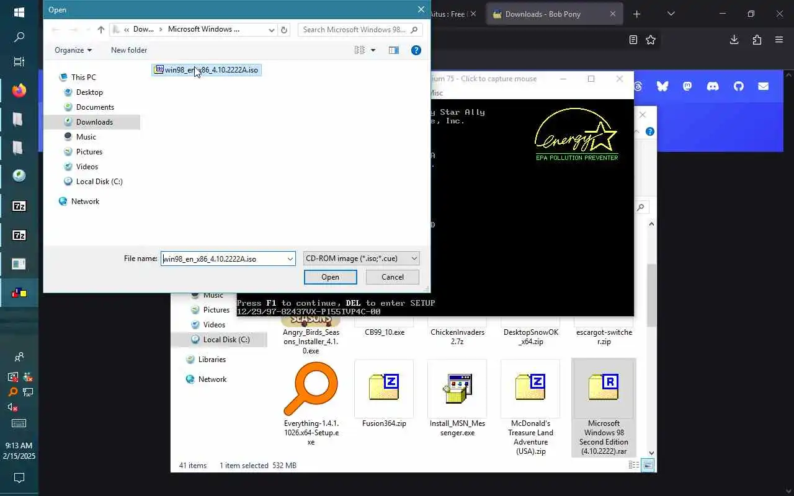Select Local Disk (C:) in Open dialog
This screenshot has height=496, width=794.
click(99, 182)
